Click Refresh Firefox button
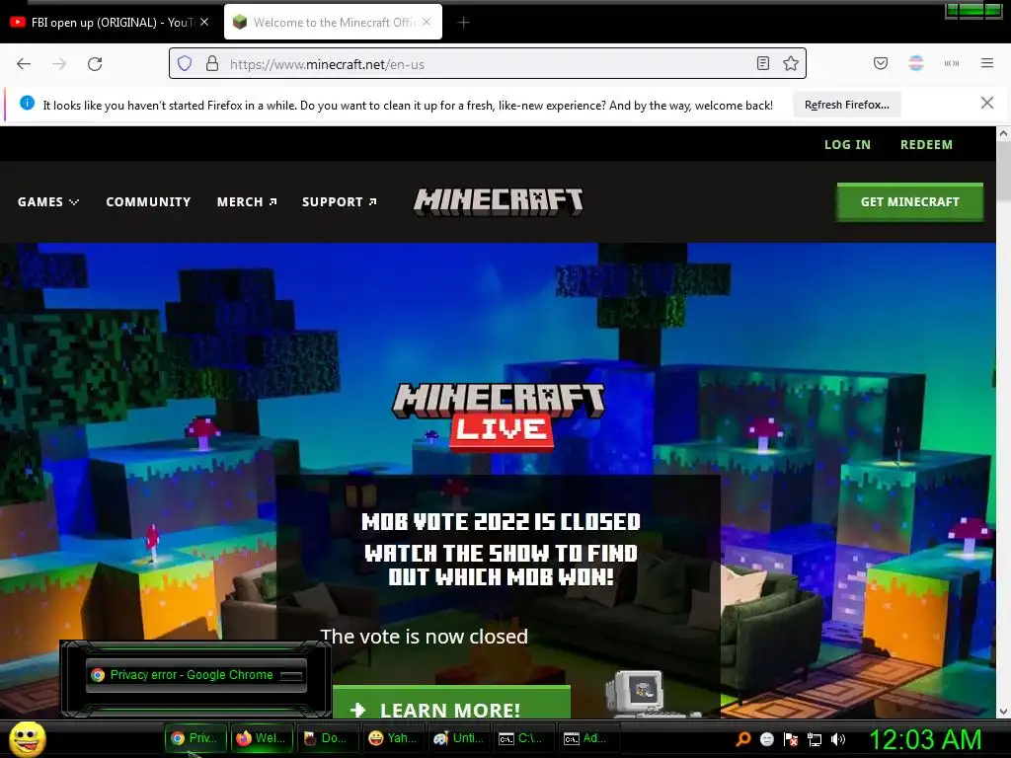 tap(846, 105)
